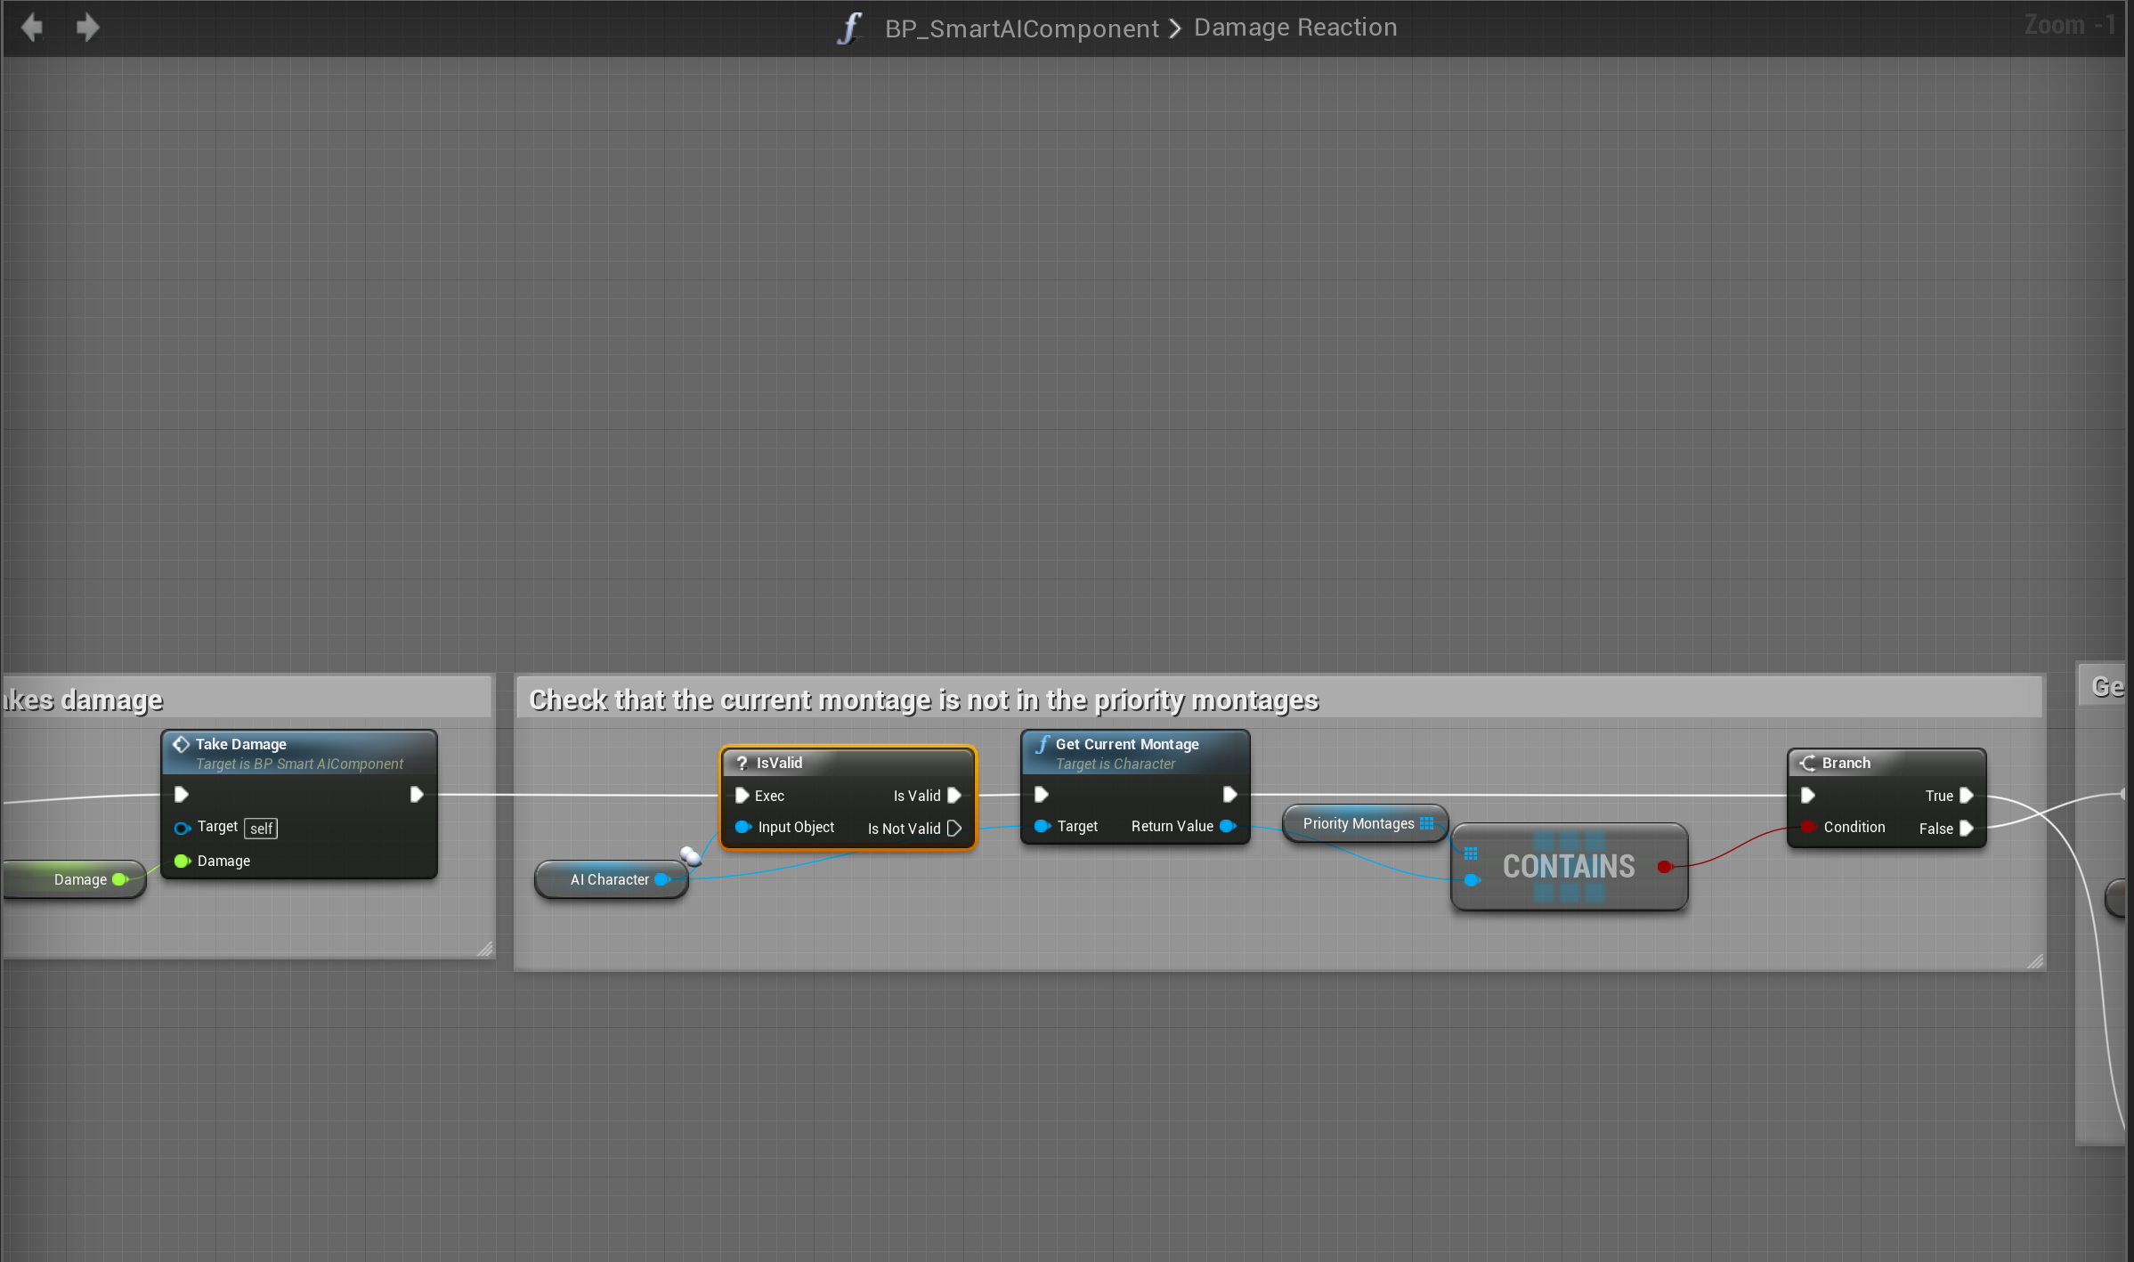Click the forward navigation arrow
Viewport: 2134px width, 1262px height.
(87, 28)
